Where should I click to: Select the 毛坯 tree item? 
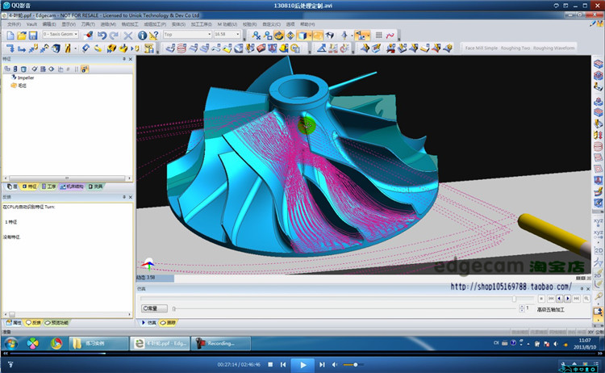19,86
